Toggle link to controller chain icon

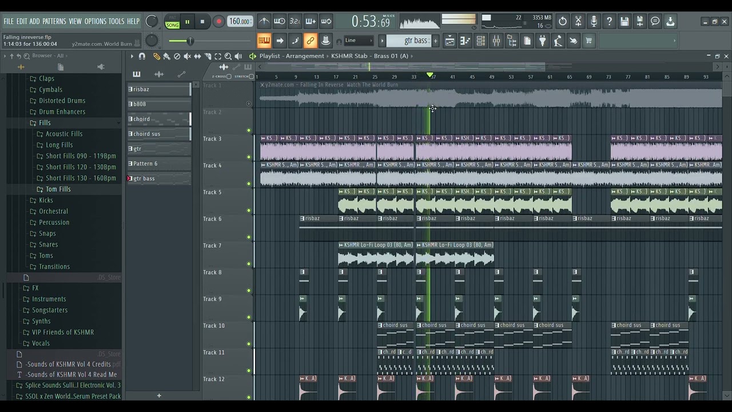[311, 41]
